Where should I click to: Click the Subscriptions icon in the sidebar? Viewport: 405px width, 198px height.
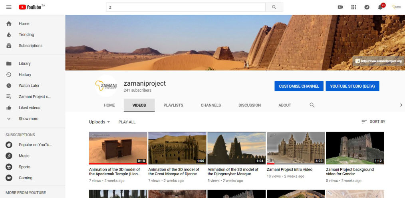pyautogui.click(x=9, y=46)
